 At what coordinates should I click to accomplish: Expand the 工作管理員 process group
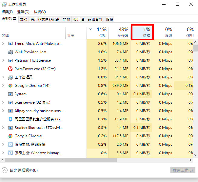[x=3, y=77]
